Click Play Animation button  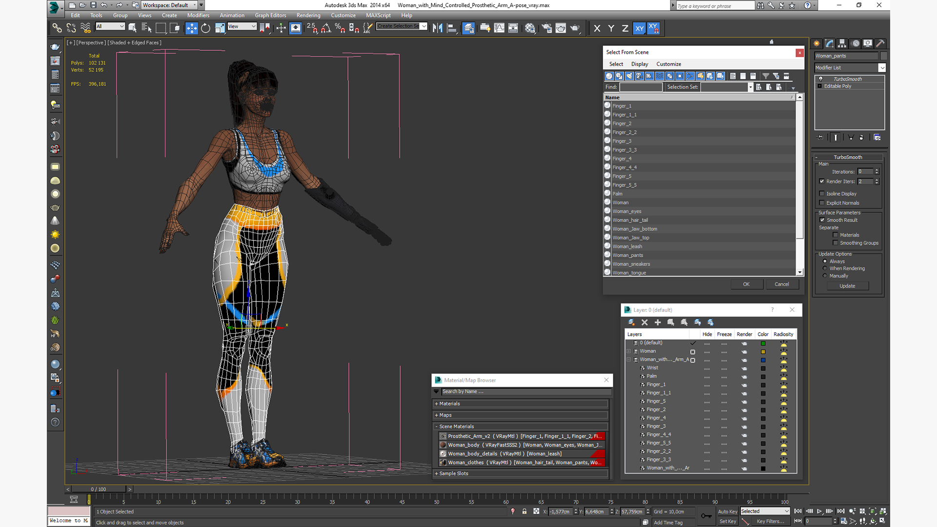click(x=819, y=511)
